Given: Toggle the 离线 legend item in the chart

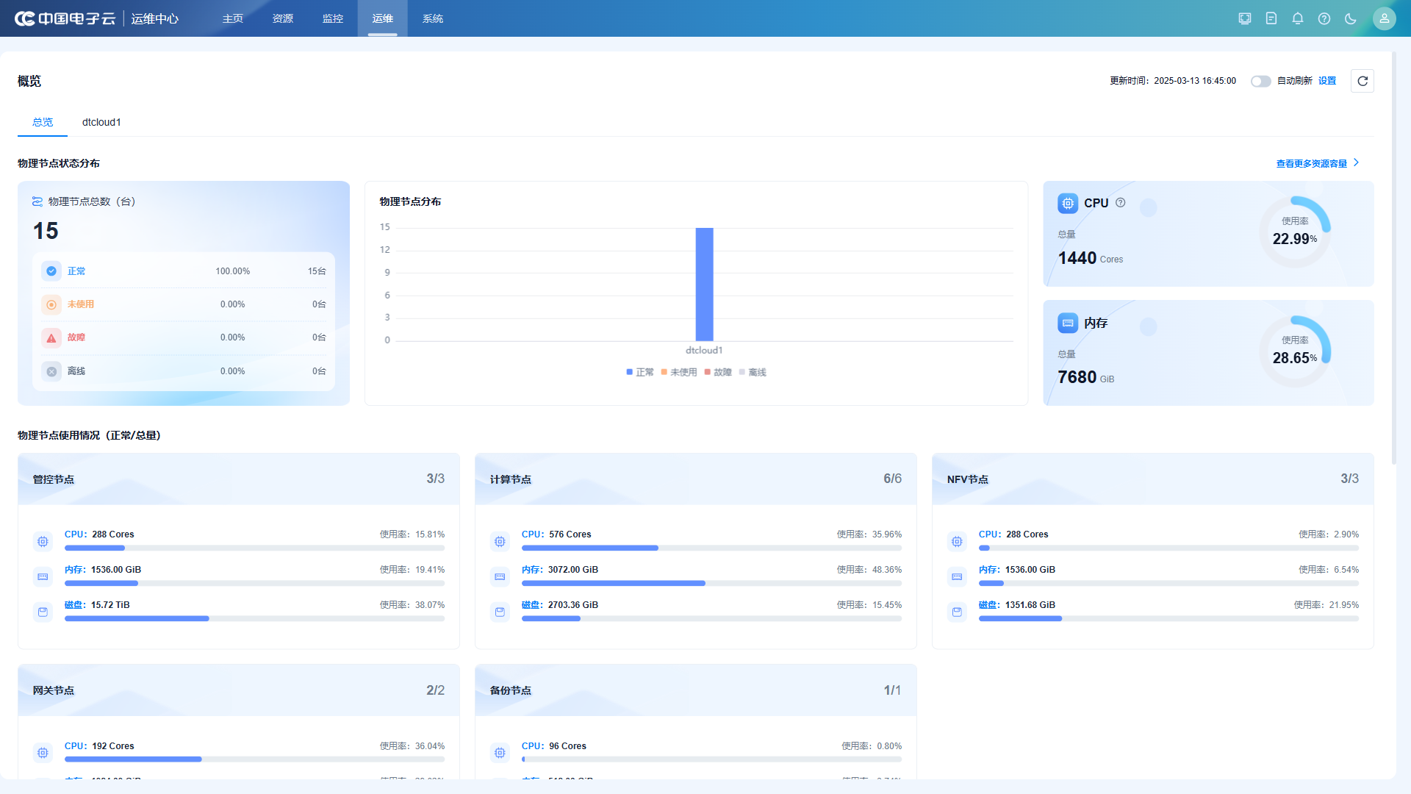Looking at the screenshot, I should click(753, 372).
